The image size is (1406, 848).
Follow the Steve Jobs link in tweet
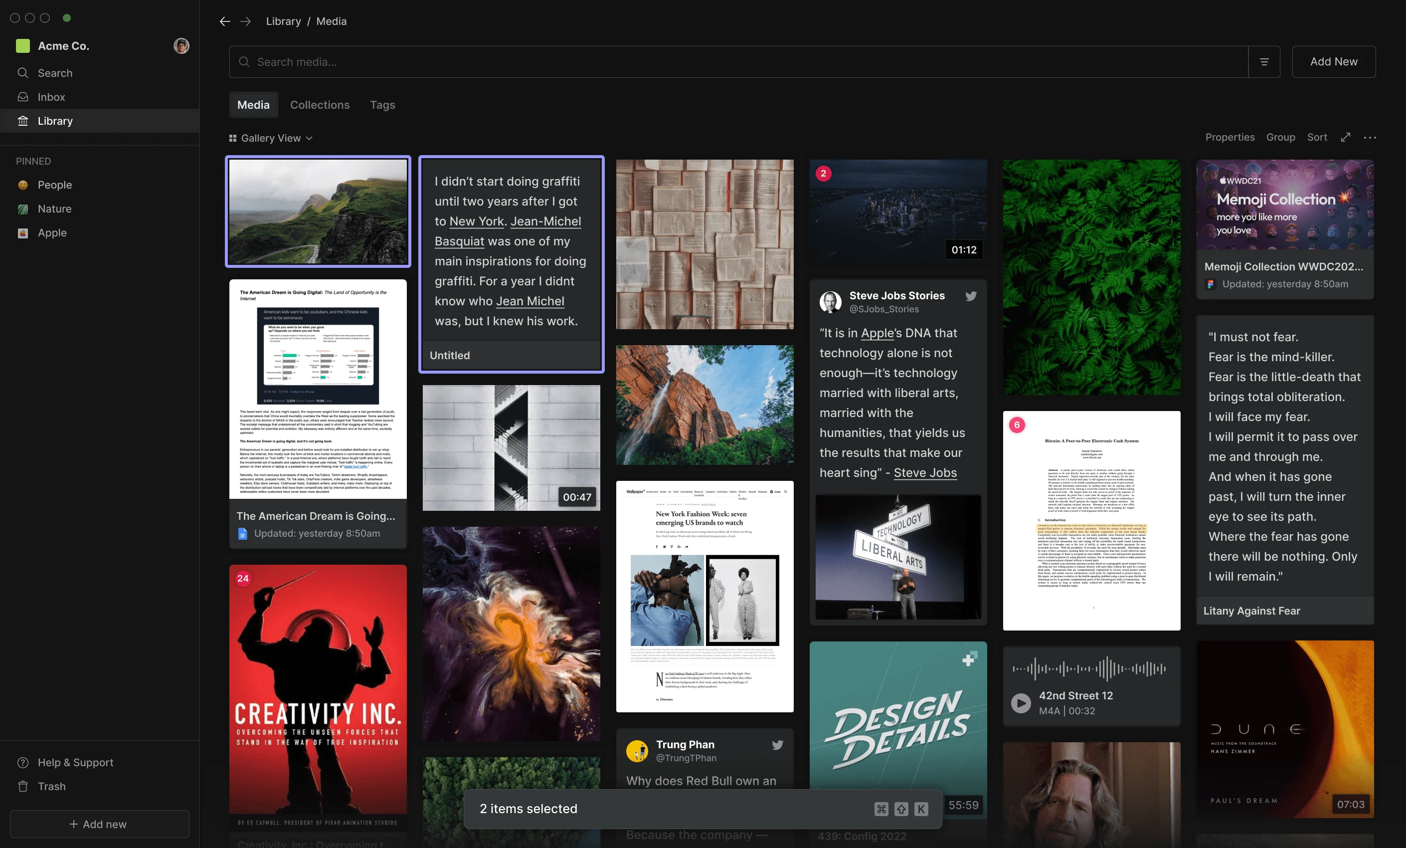point(925,473)
